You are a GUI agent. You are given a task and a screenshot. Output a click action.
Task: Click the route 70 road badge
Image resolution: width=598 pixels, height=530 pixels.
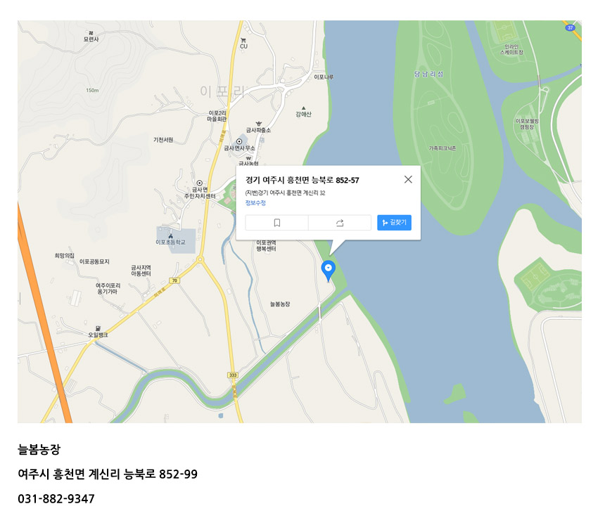point(174,280)
